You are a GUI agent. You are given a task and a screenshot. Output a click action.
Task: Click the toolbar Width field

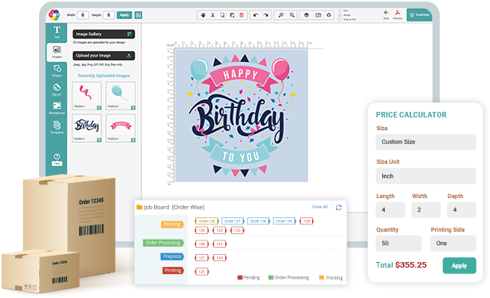[83, 15]
